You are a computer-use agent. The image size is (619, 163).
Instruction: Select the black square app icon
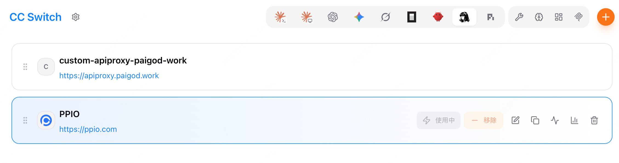coord(412,17)
